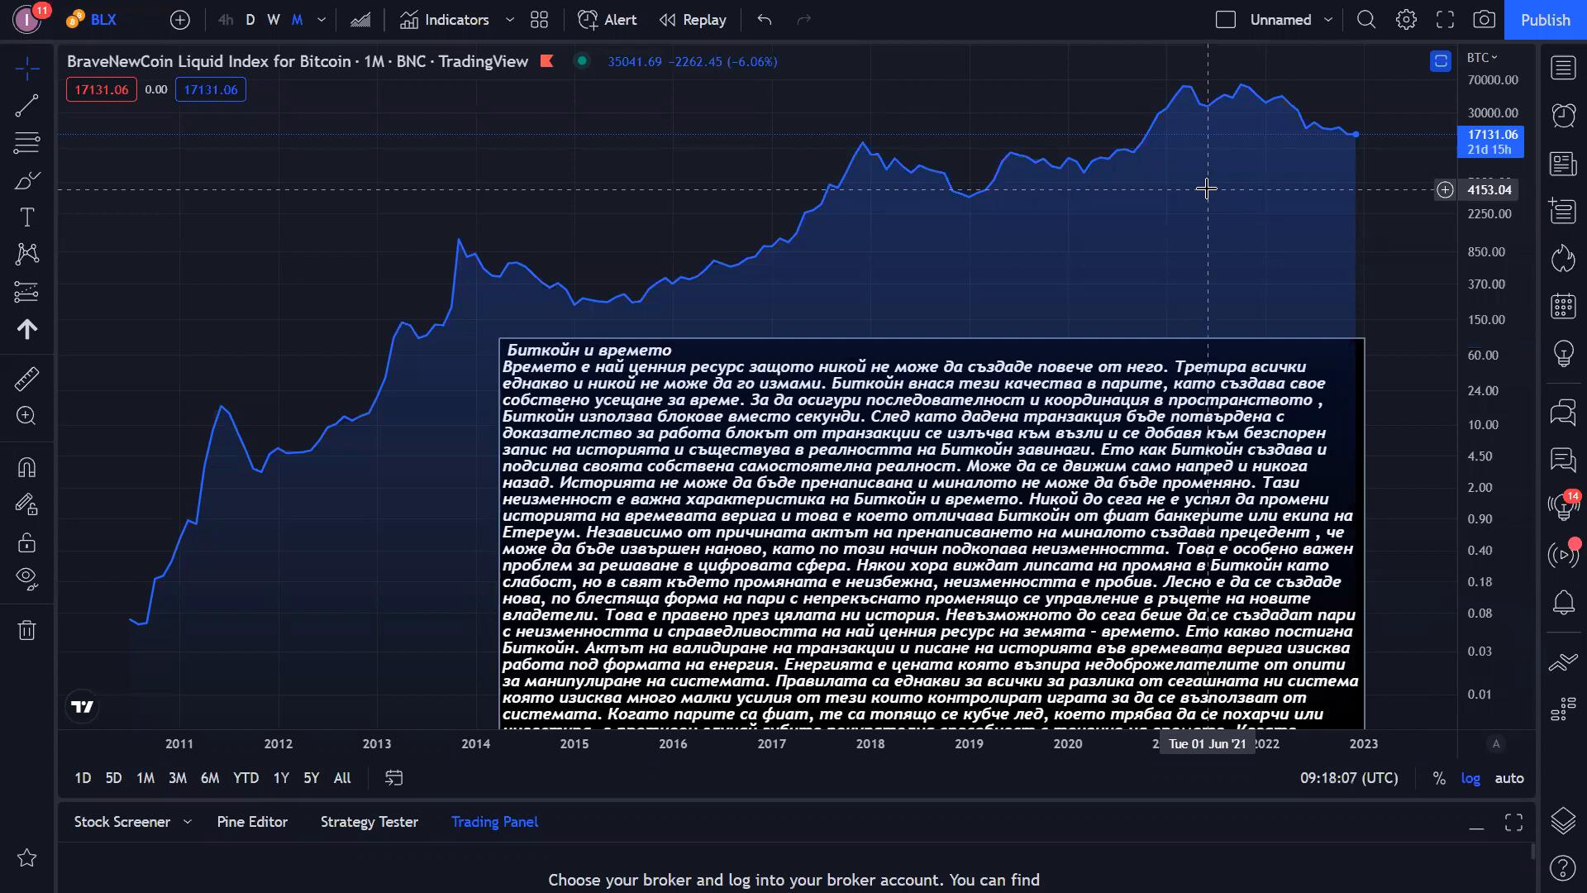The height and width of the screenshot is (893, 1587).
Task: Toggle hide all drawings eye icon
Action: coord(26,578)
